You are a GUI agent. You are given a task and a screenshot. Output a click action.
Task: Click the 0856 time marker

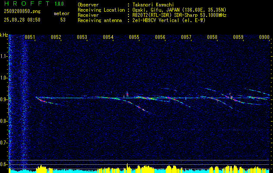coord(160,37)
